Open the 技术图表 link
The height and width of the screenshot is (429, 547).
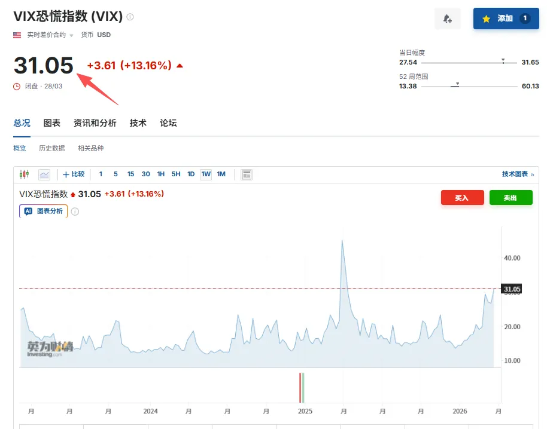(x=518, y=174)
